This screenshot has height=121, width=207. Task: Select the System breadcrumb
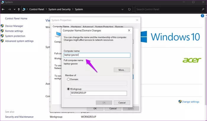(79, 9)
